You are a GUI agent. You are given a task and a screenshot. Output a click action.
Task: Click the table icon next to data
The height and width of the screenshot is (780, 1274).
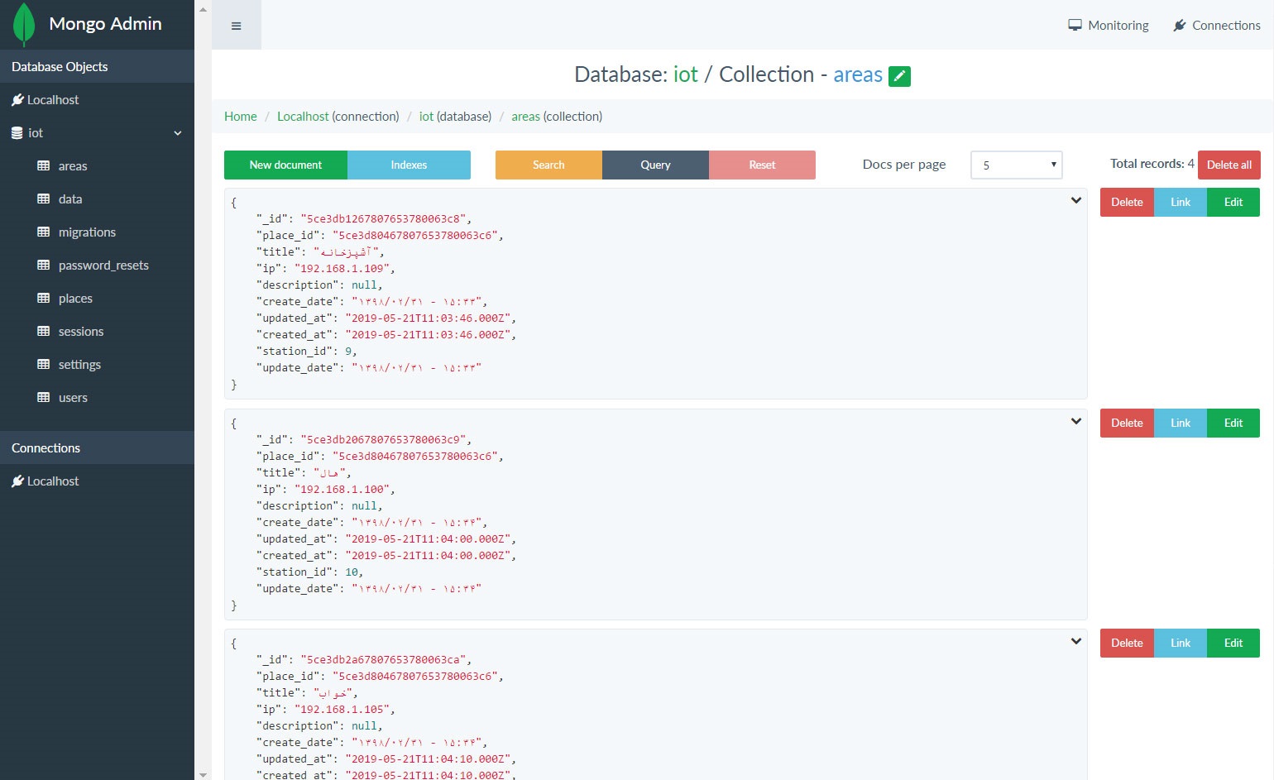tap(44, 199)
